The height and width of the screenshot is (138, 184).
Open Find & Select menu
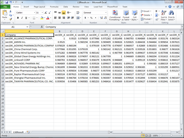click(171, 15)
